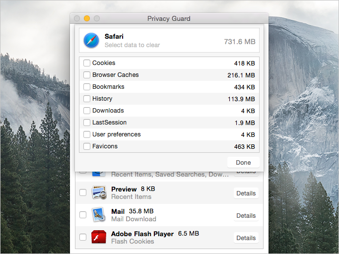This screenshot has height=254, width=339.
Task: Tick the Favicons checkbox
Action: click(87, 146)
